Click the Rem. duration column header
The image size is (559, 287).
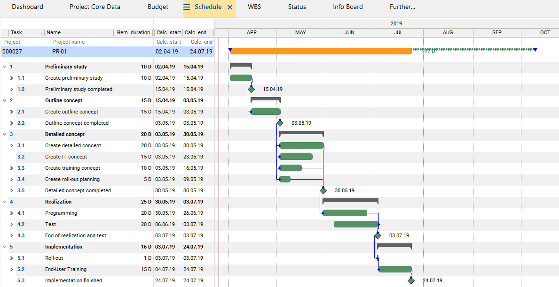tap(134, 32)
